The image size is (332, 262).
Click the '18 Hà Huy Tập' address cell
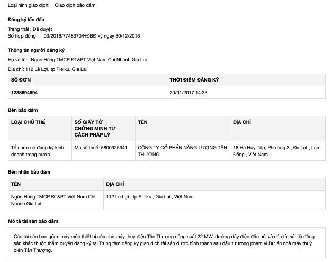click(277, 151)
